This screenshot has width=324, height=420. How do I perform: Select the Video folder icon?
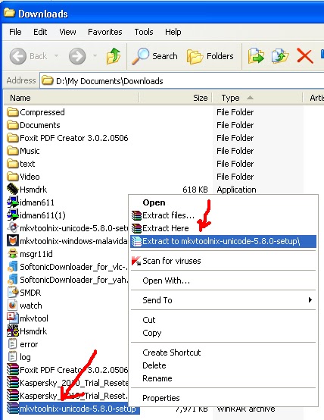coord(13,177)
